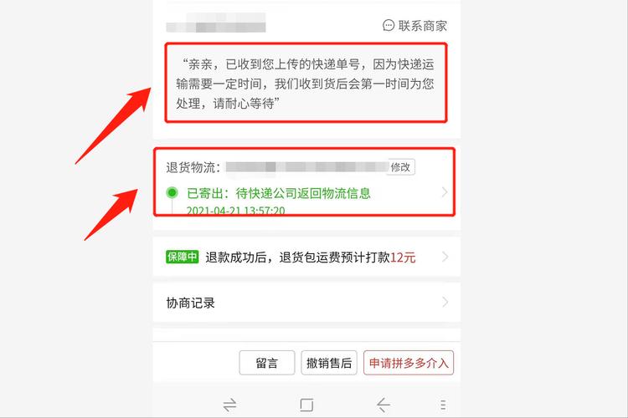Expand the 协商记录 chevron arrow
628x418 pixels.
coord(445,302)
